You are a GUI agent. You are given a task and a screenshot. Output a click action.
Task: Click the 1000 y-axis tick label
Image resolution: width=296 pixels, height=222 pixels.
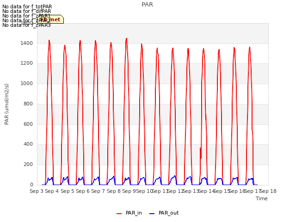tap(27, 83)
